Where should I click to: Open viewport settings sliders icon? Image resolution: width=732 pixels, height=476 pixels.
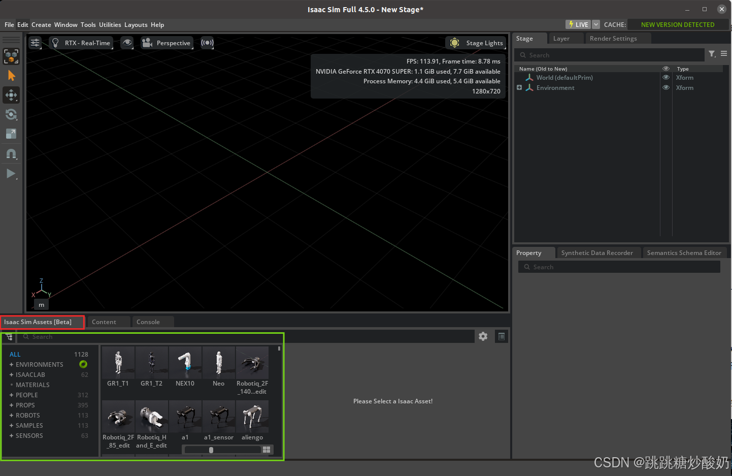tap(35, 43)
